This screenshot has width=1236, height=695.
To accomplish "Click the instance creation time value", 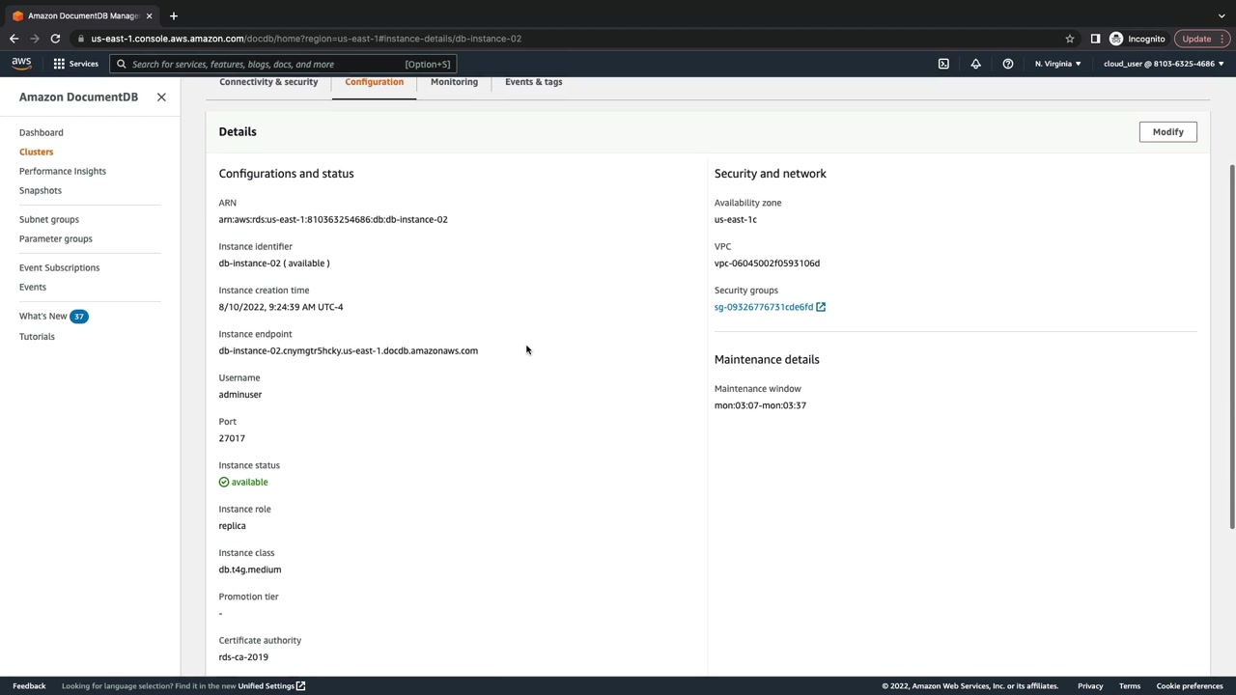I will 281,307.
